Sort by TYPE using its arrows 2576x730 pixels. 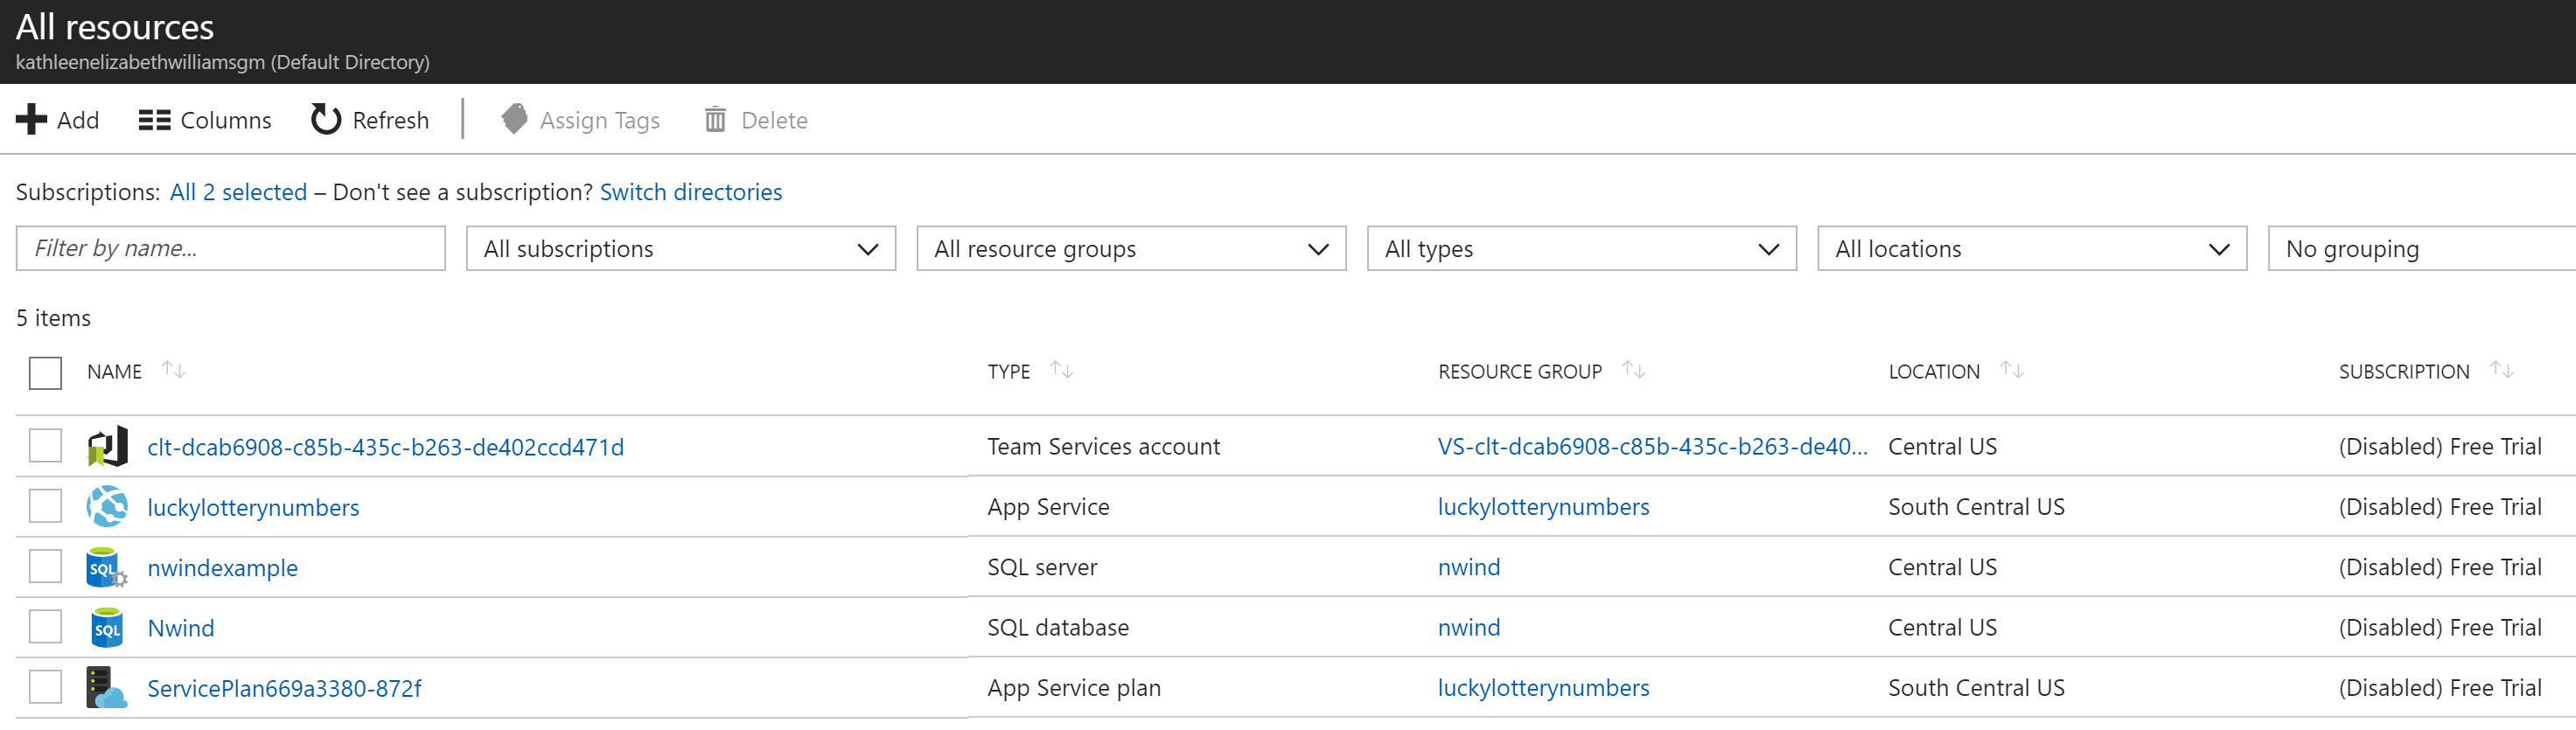point(1062,370)
